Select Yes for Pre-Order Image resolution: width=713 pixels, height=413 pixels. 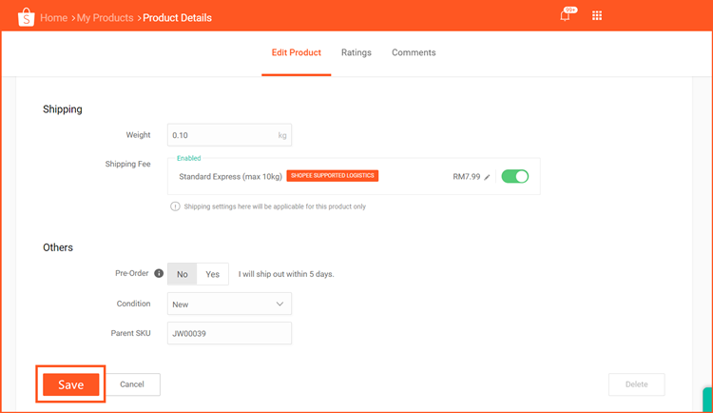212,274
